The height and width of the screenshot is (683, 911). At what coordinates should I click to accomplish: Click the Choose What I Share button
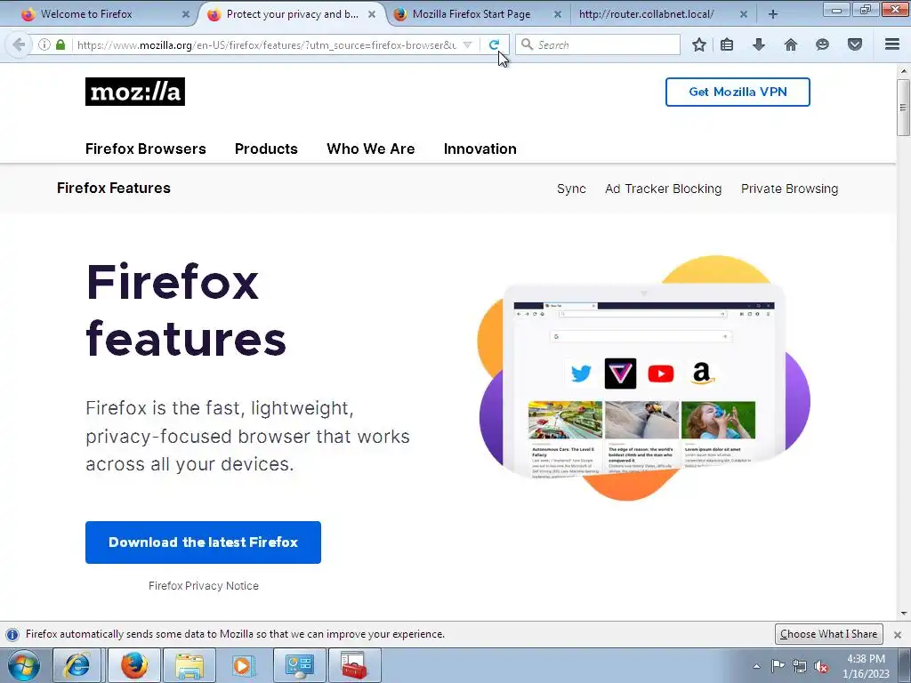pos(829,634)
